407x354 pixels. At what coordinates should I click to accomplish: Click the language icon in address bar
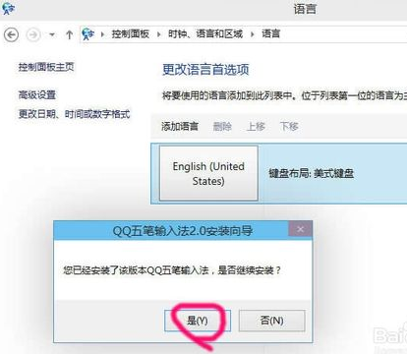pyautogui.click(x=88, y=33)
